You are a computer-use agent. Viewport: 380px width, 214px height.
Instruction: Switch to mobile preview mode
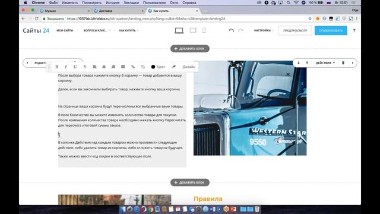[x=204, y=30]
